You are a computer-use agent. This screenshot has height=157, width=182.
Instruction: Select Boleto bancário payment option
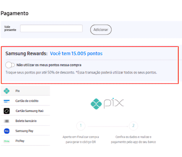(25, 121)
